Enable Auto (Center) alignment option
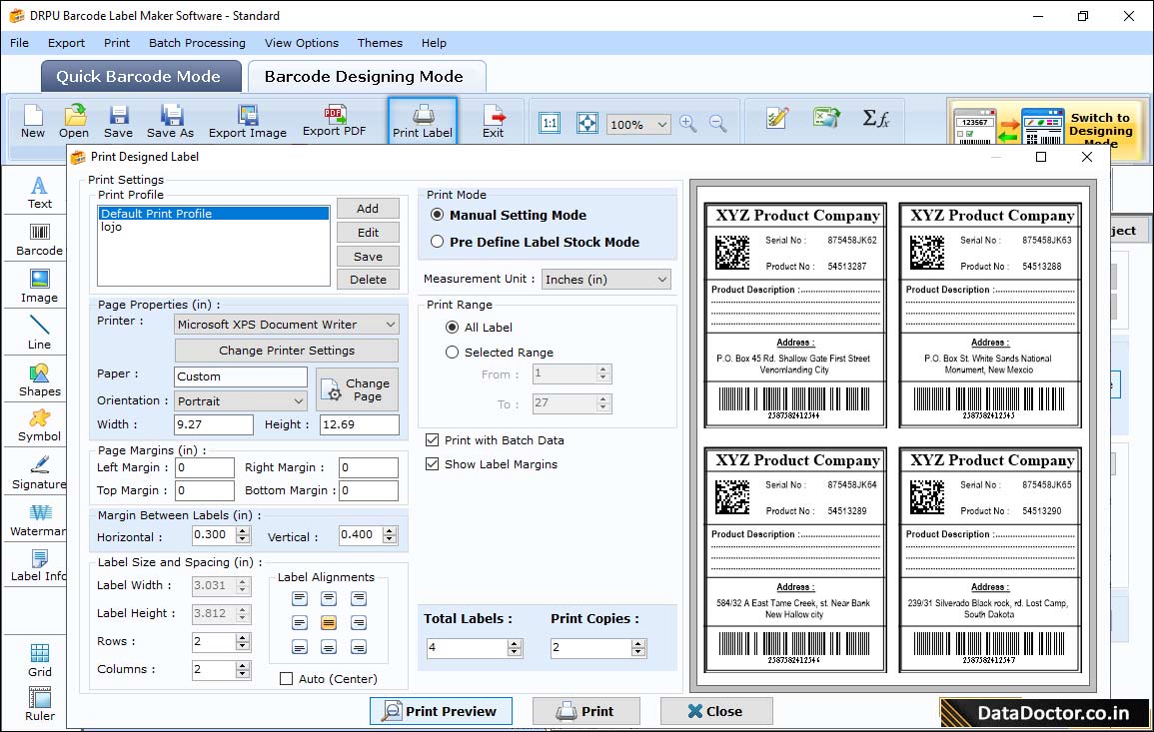This screenshot has height=732, width=1154. pos(287,678)
